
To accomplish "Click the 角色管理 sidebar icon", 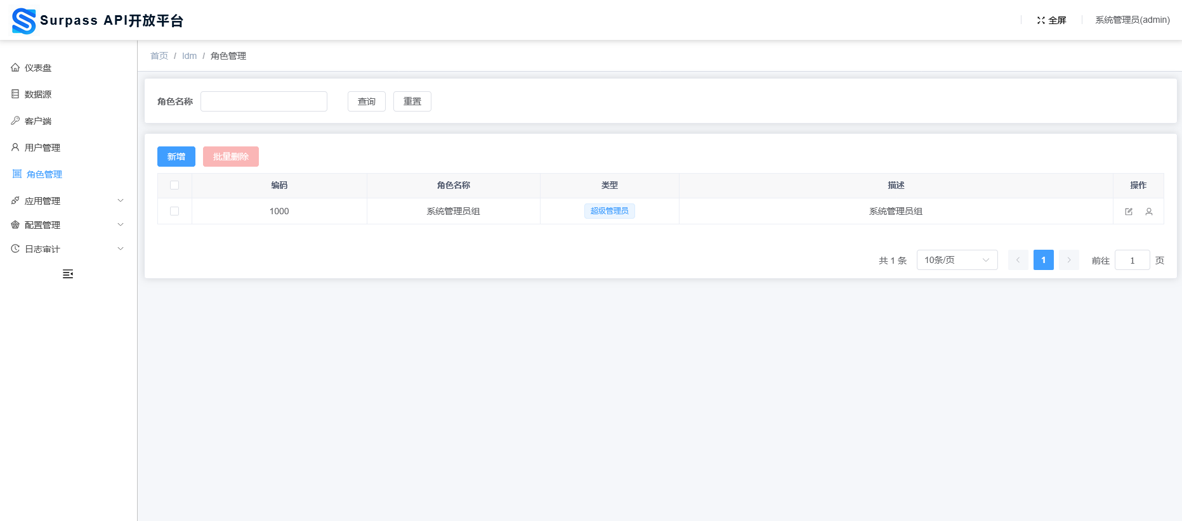I will (17, 174).
